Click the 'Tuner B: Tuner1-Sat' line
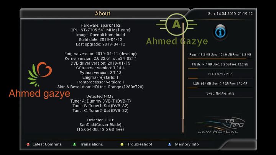 click(100, 106)
